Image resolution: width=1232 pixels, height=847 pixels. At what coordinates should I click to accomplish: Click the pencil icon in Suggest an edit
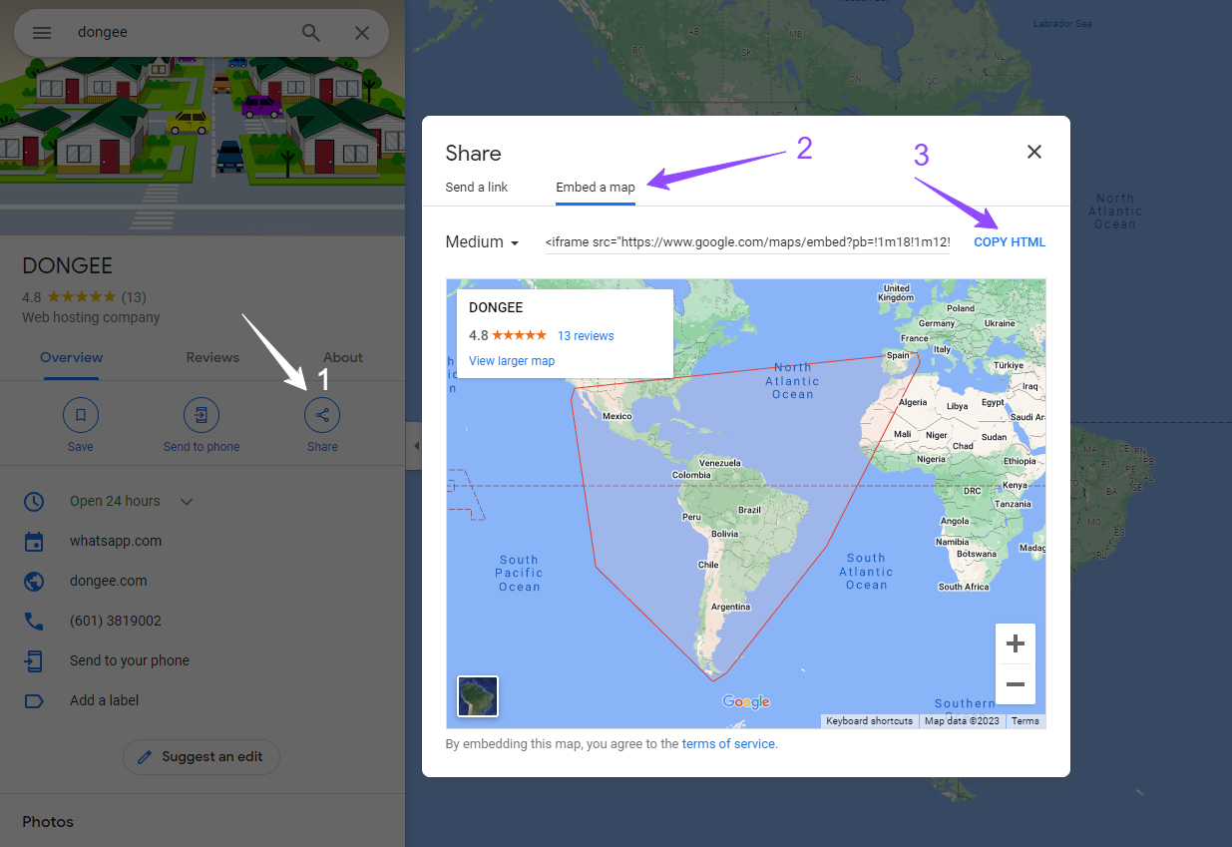(x=145, y=756)
